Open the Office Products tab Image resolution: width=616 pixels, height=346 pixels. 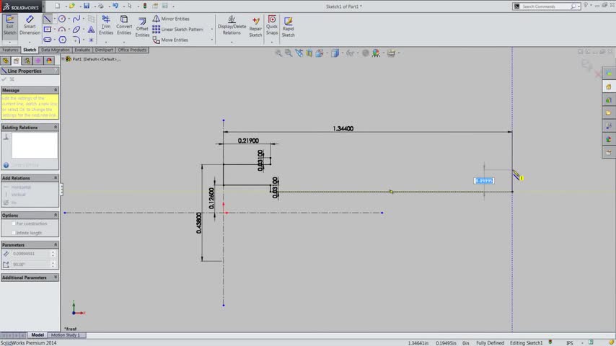[133, 50]
